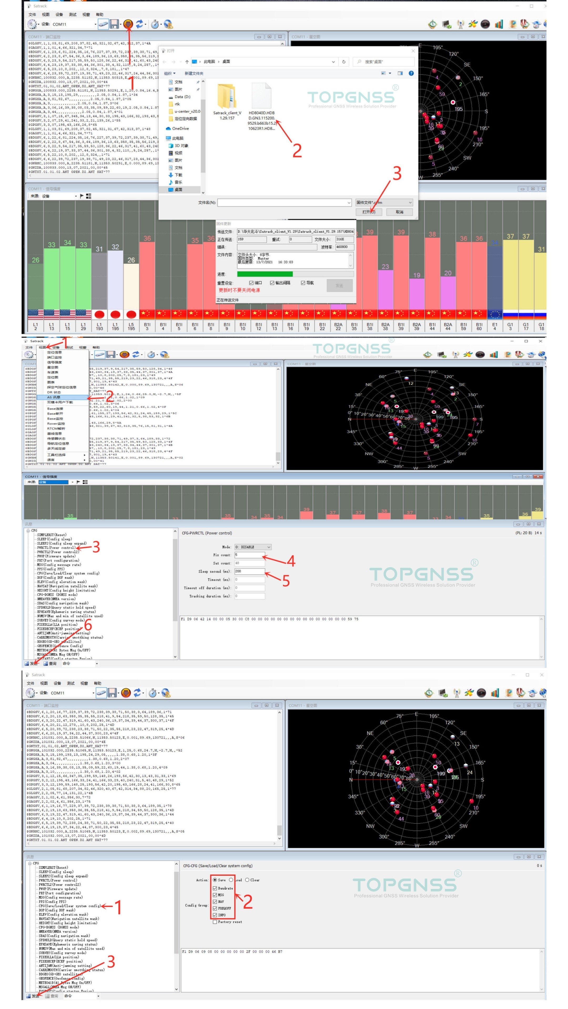Click the Sleep second (ms) input field
Screen dimensions: 568x1009
[x=249, y=571]
